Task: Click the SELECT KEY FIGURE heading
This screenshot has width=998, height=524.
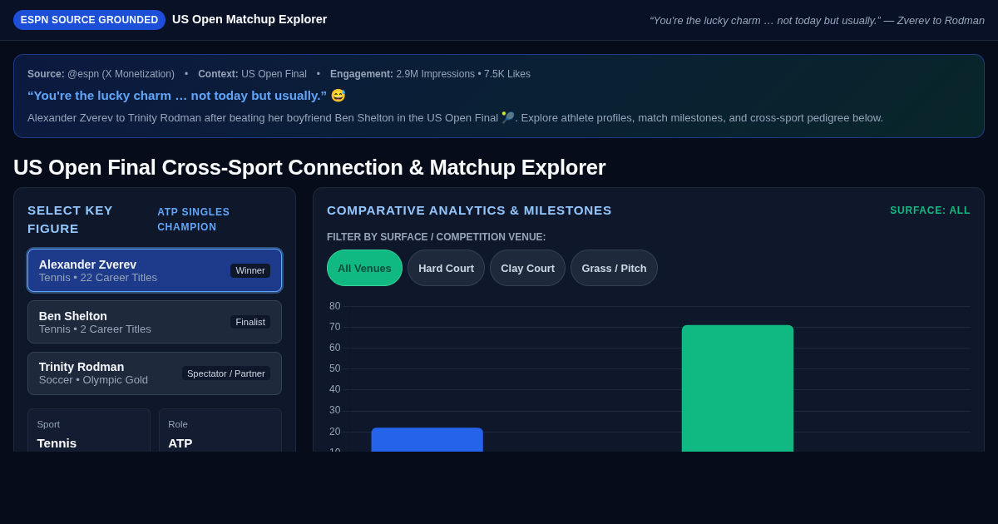Action: point(71,220)
